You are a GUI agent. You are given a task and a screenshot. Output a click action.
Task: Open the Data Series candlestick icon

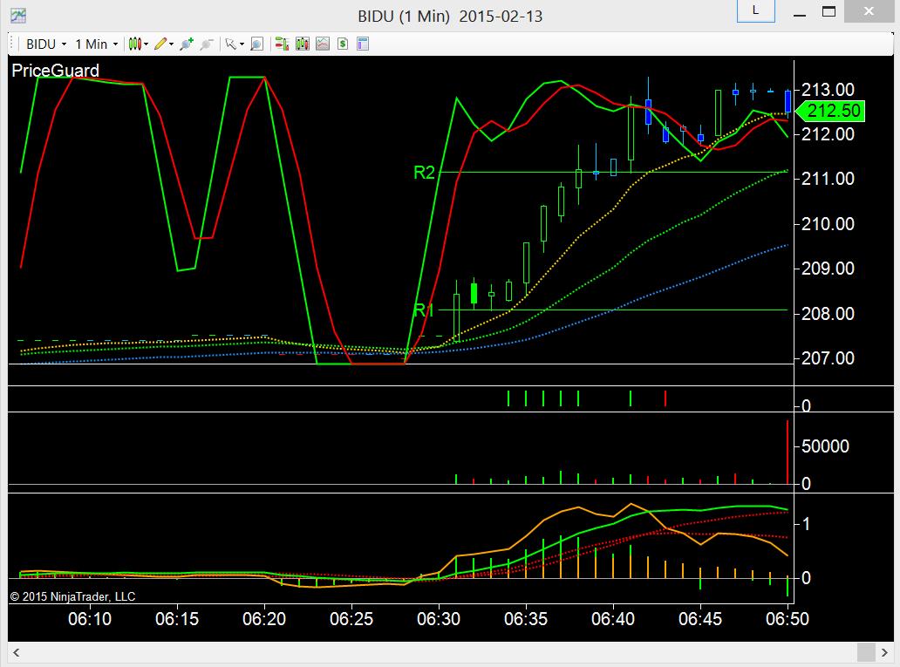[303, 44]
